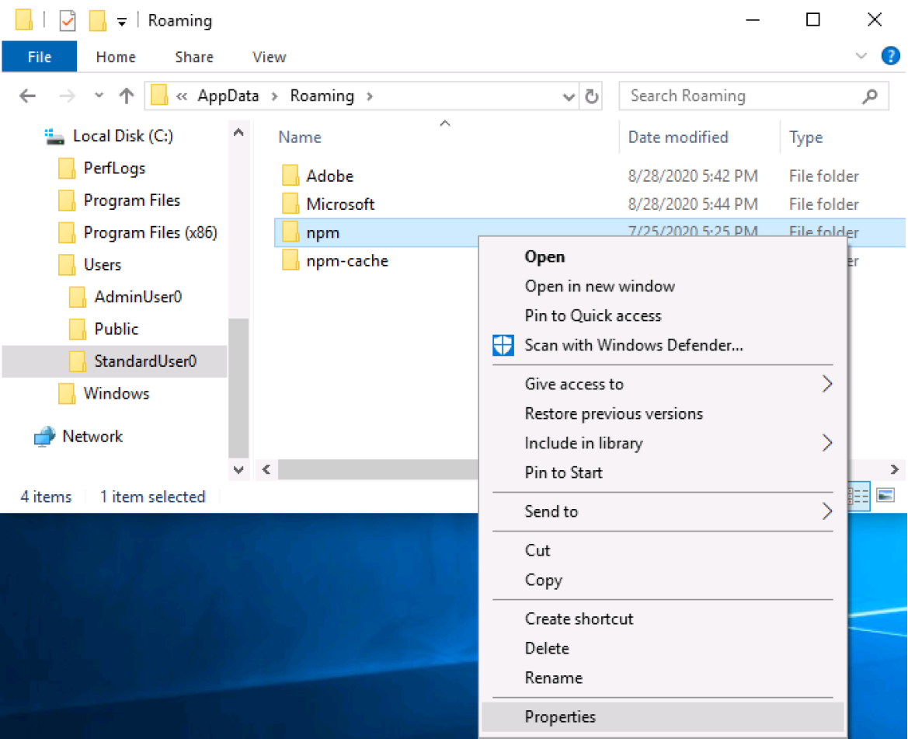Image resolution: width=908 pixels, height=739 pixels.
Task: Expand the ribbon with the chevron
Action: tap(861, 56)
